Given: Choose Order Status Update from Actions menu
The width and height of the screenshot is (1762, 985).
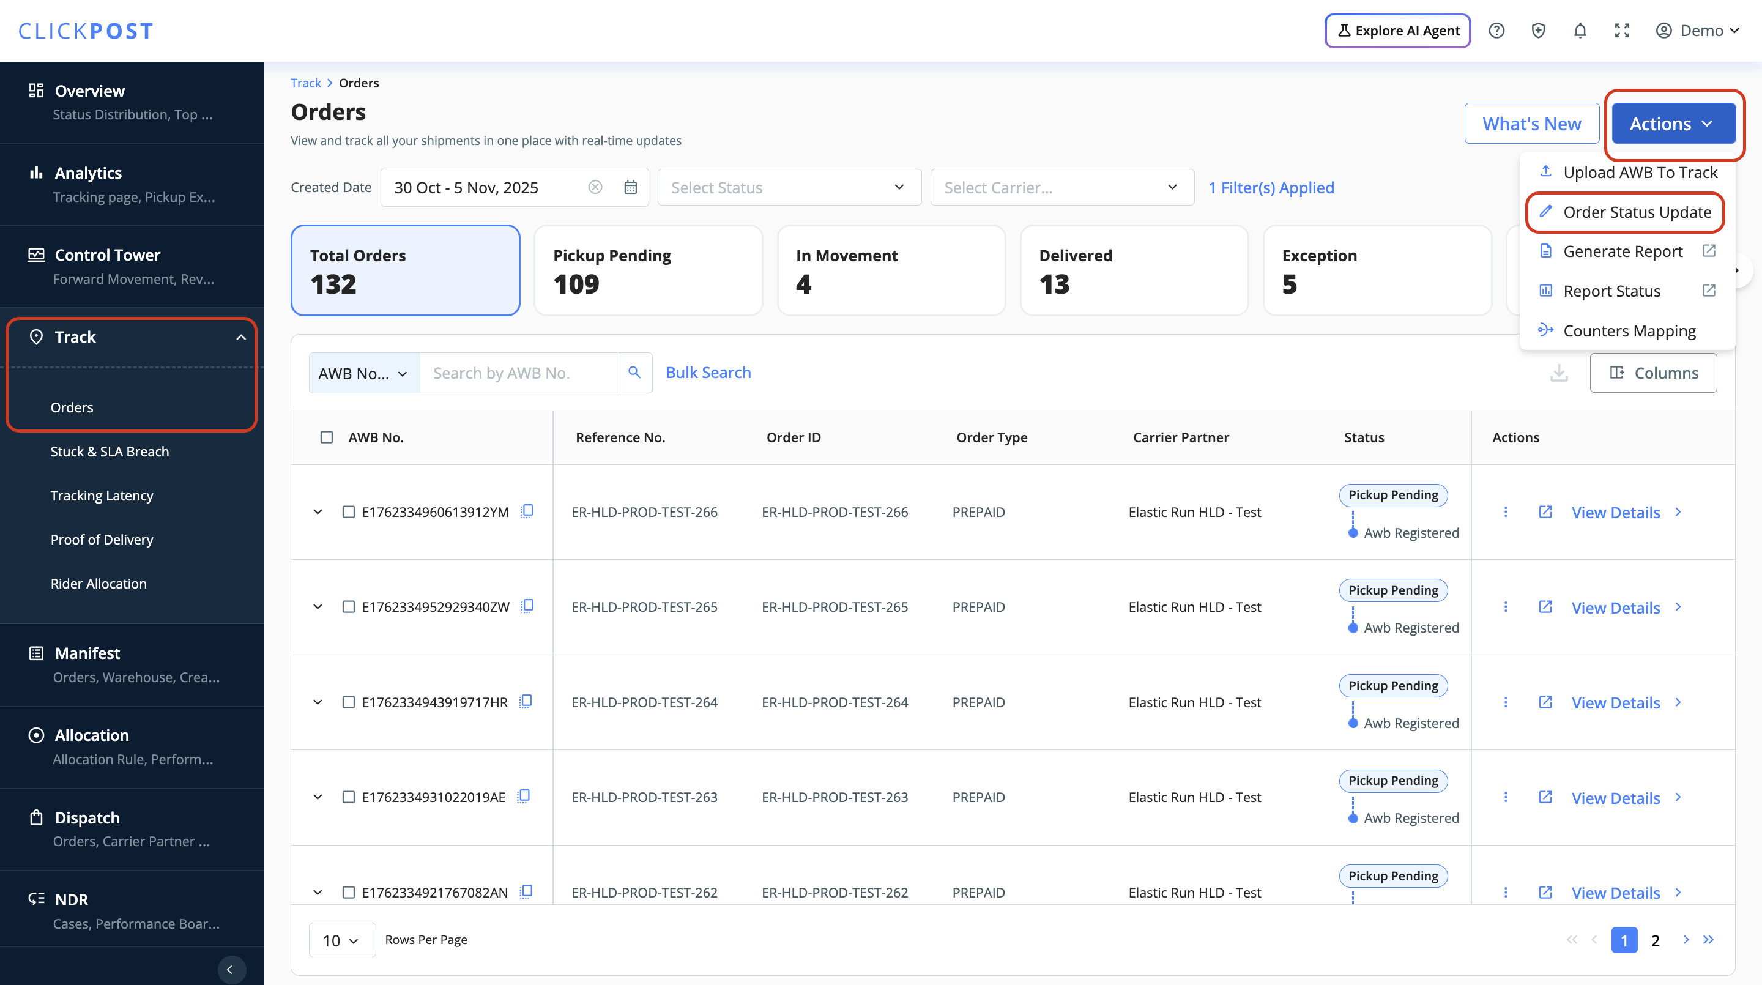Looking at the screenshot, I should (x=1635, y=212).
